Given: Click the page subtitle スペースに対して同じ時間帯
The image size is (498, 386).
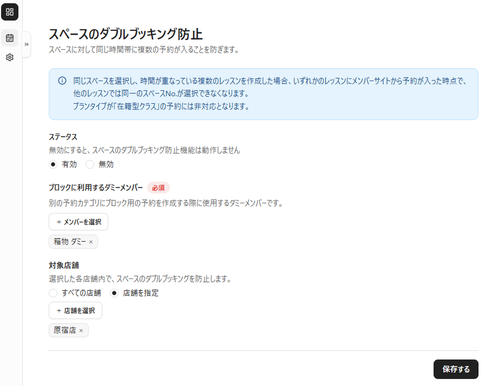Looking at the screenshot, I should (144, 50).
